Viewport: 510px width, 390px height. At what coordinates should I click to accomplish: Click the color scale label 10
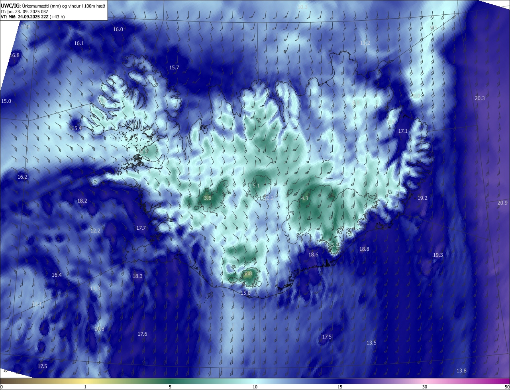(255, 387)
